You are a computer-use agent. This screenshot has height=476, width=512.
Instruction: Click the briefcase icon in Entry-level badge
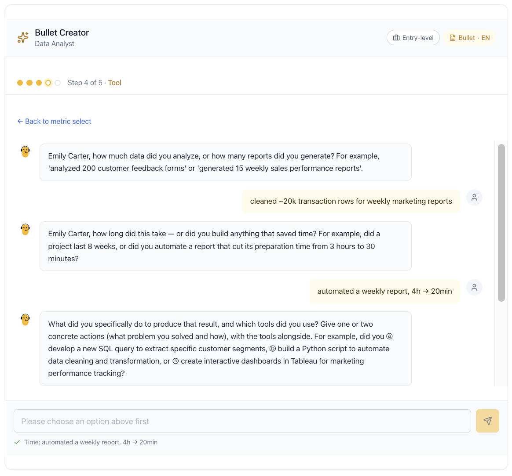click(396, 38)
